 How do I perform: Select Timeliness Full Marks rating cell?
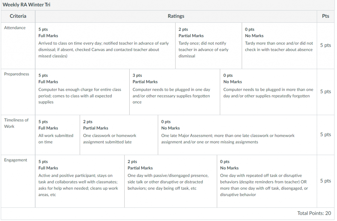point(58,135)
